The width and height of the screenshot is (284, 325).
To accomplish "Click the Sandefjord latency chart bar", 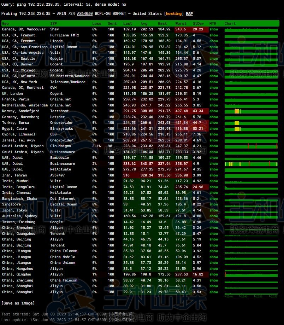I will coord(251,111).
